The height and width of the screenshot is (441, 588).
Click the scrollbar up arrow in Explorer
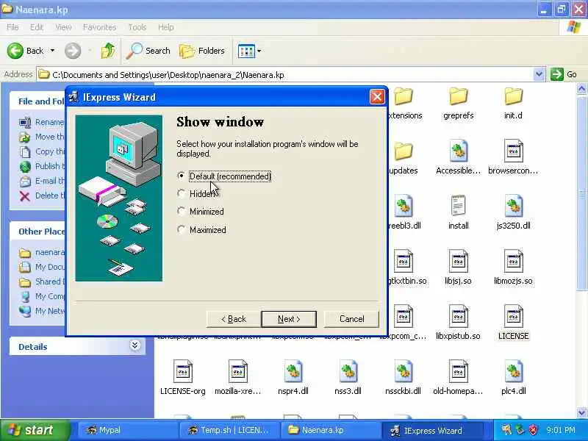pos(581,89)
